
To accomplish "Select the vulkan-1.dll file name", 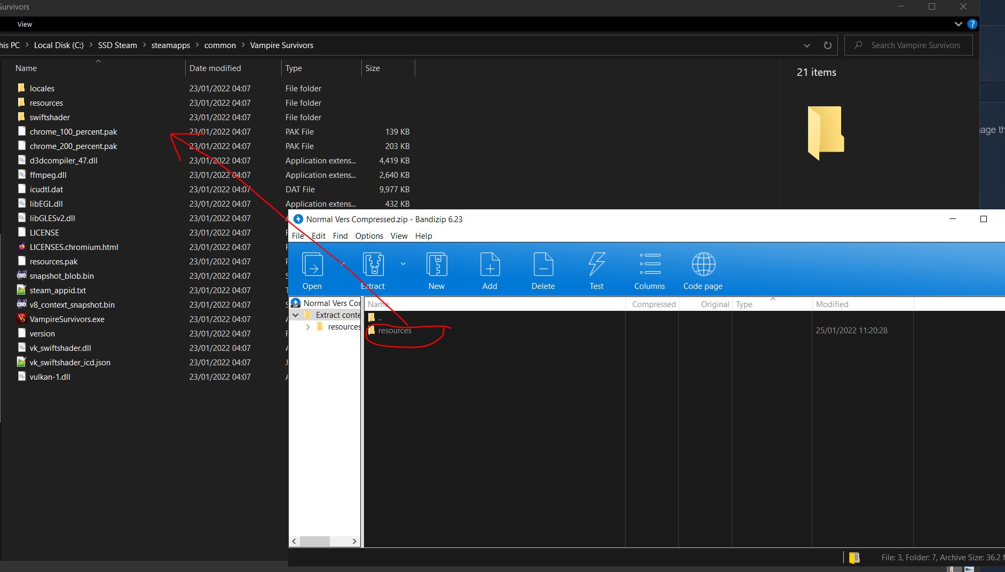I will tap(50, 377).
